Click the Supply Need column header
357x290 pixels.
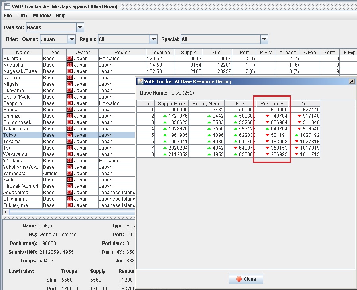[207, 103]
